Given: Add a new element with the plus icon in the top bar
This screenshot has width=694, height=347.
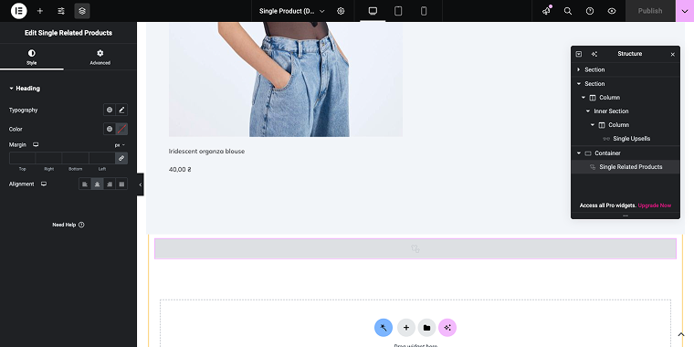Looking at the screenshot, I should [x=40, y=11].
